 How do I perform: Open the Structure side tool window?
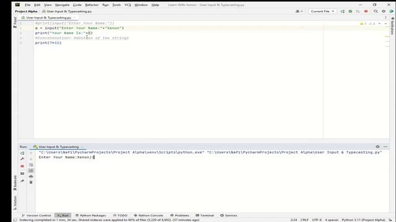pyautogui.click(x=15, y=203)
